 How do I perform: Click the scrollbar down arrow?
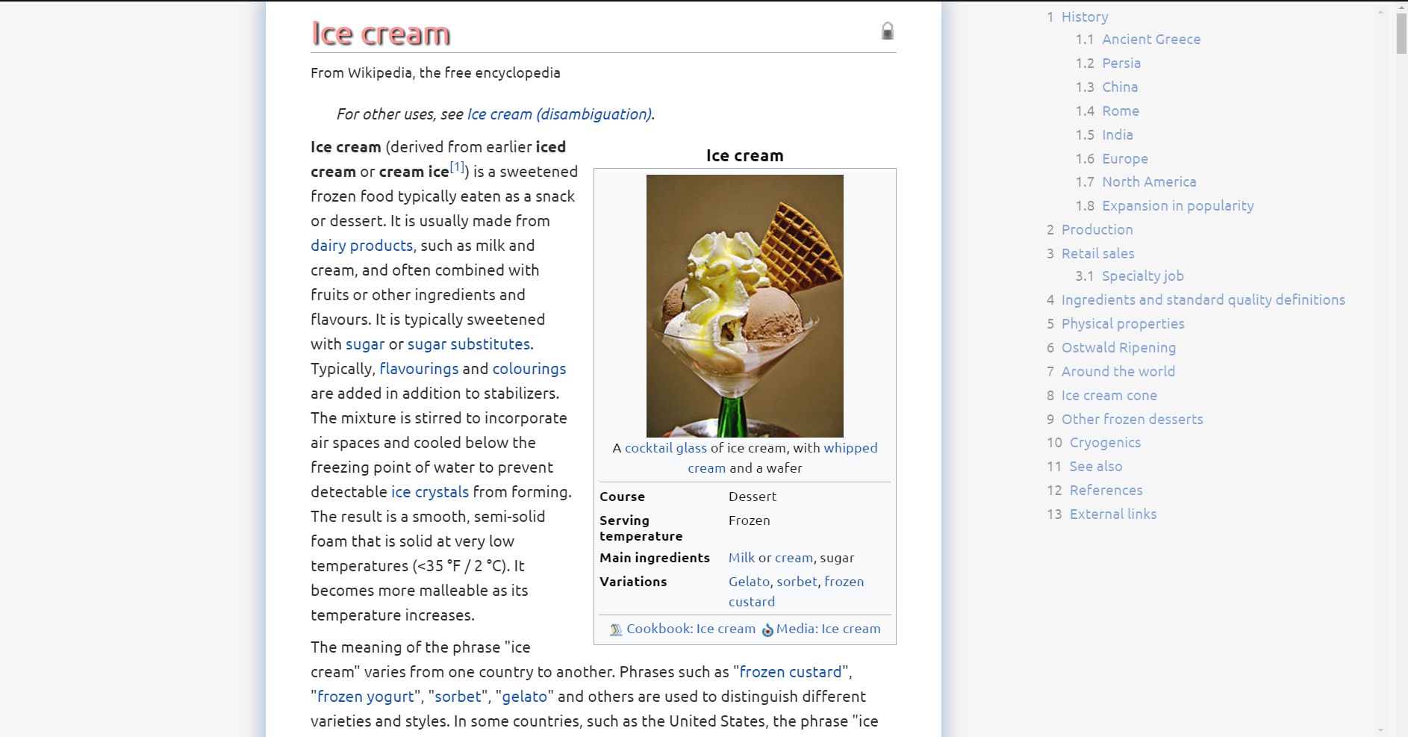[1381, 730]
